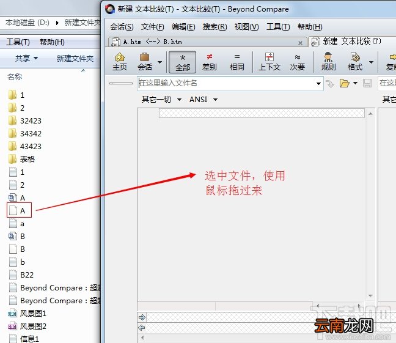Click the copy-to-left arrow in detail pane
Screen dimensions: 396x343
(142, 328)
